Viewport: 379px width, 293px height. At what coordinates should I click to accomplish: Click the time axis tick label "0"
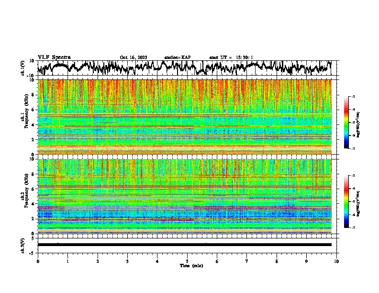tap(38, 261)
